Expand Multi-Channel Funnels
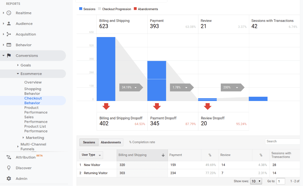Image resolution: width=303 pixels, height=186 pixels. [x=18, y=147]
